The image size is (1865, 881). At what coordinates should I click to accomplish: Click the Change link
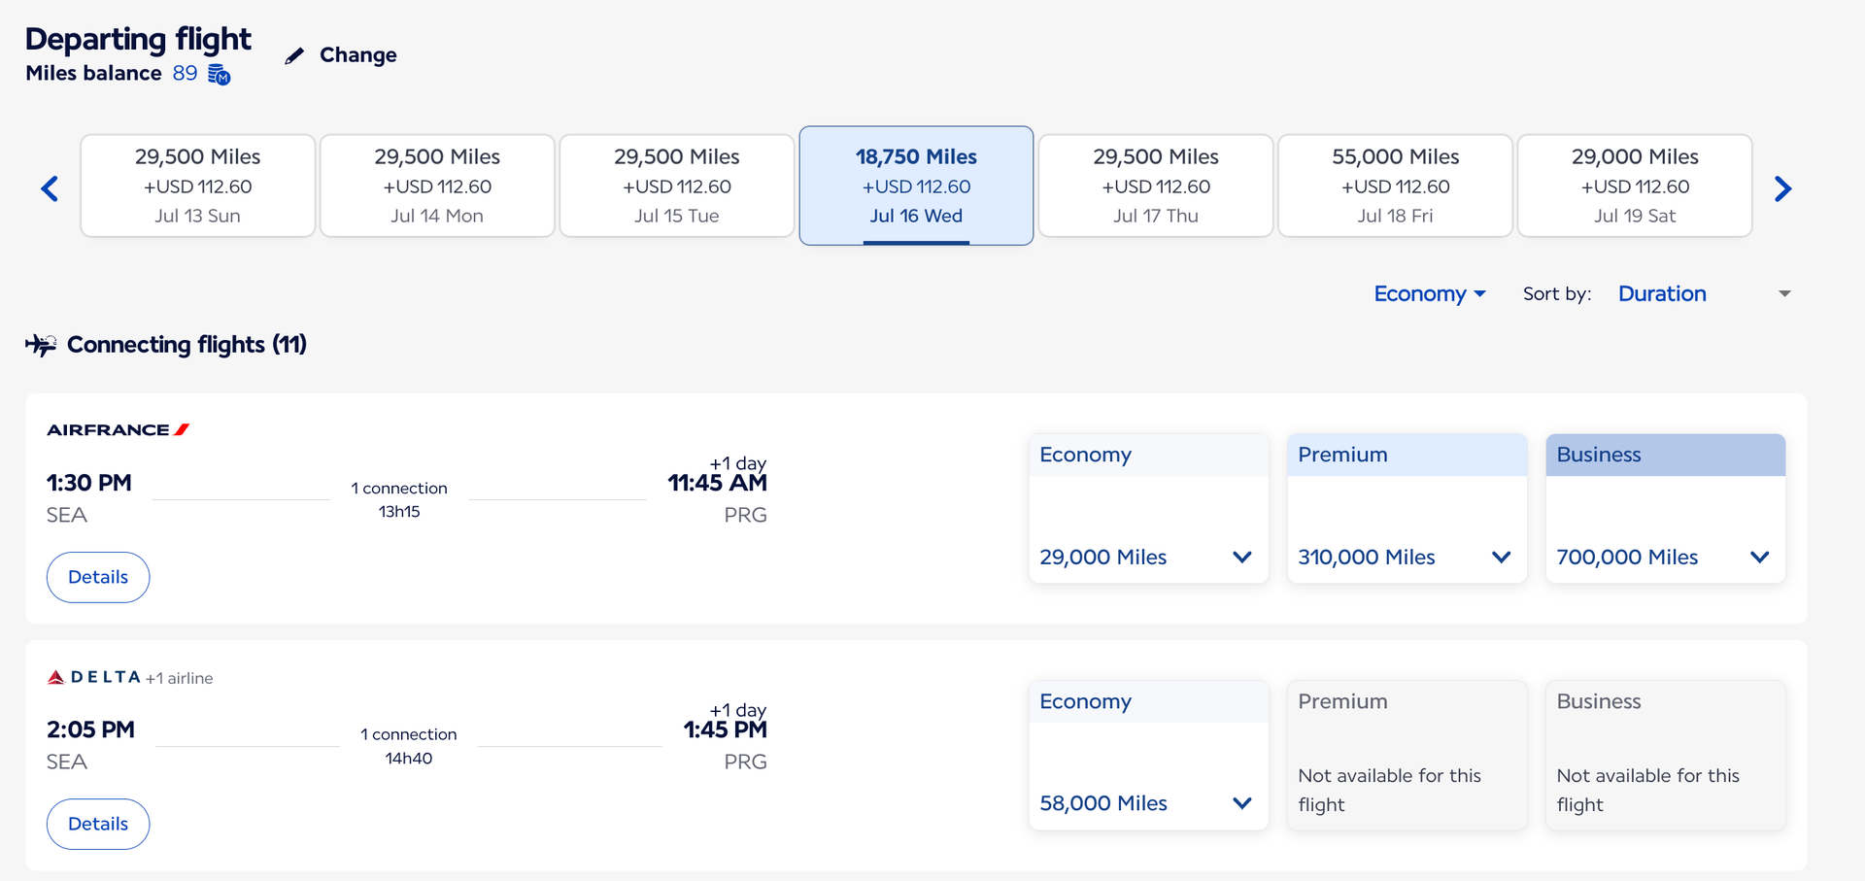(357, 55)
